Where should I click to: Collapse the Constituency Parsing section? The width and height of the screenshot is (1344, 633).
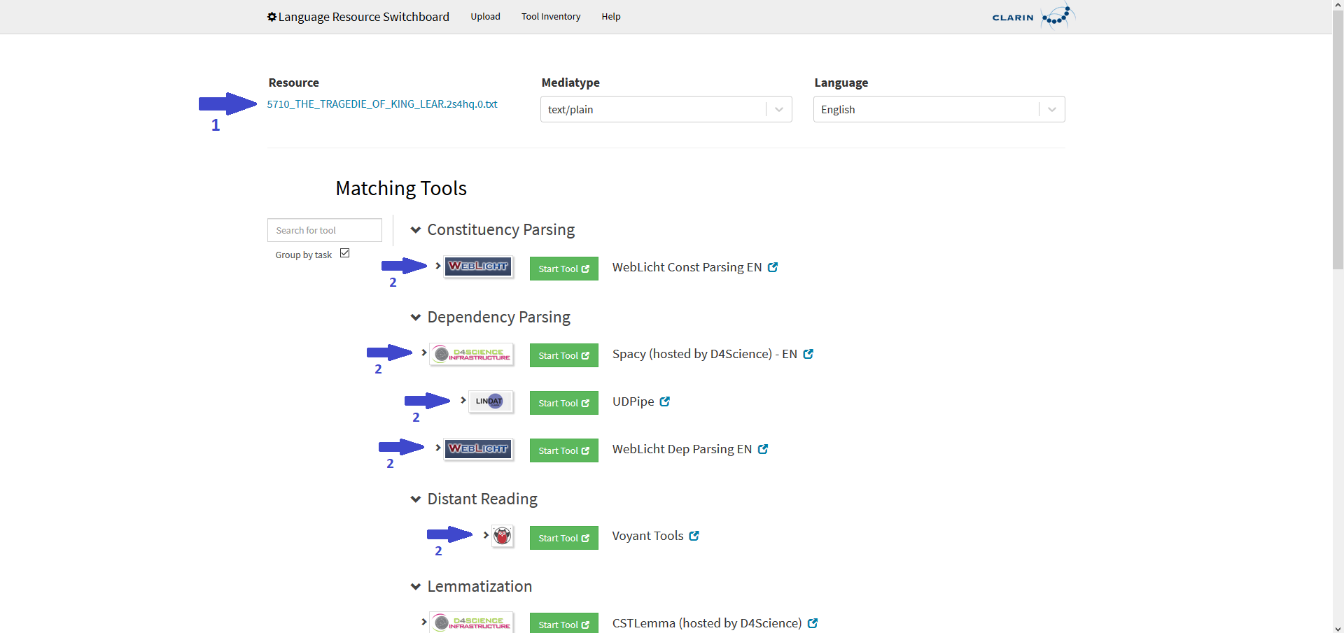click(x=416, y=229)
